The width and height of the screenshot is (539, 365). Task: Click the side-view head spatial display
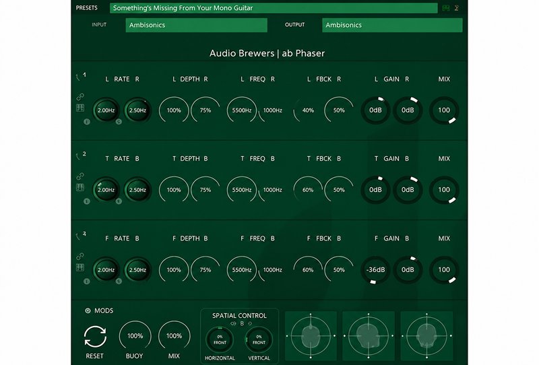click(x=369, y=336)
